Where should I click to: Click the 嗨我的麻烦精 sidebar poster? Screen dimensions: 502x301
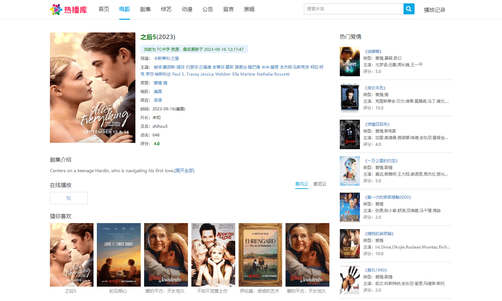[x=350, y=244]
